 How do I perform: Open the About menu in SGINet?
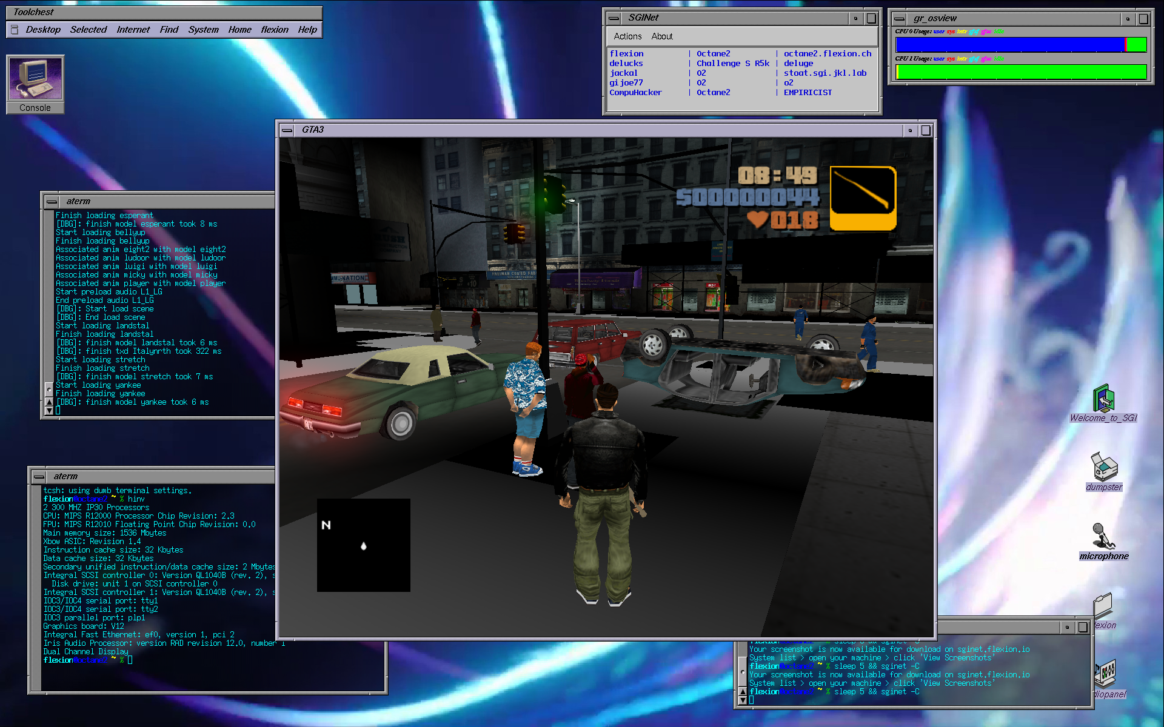[x=662, y=36]
